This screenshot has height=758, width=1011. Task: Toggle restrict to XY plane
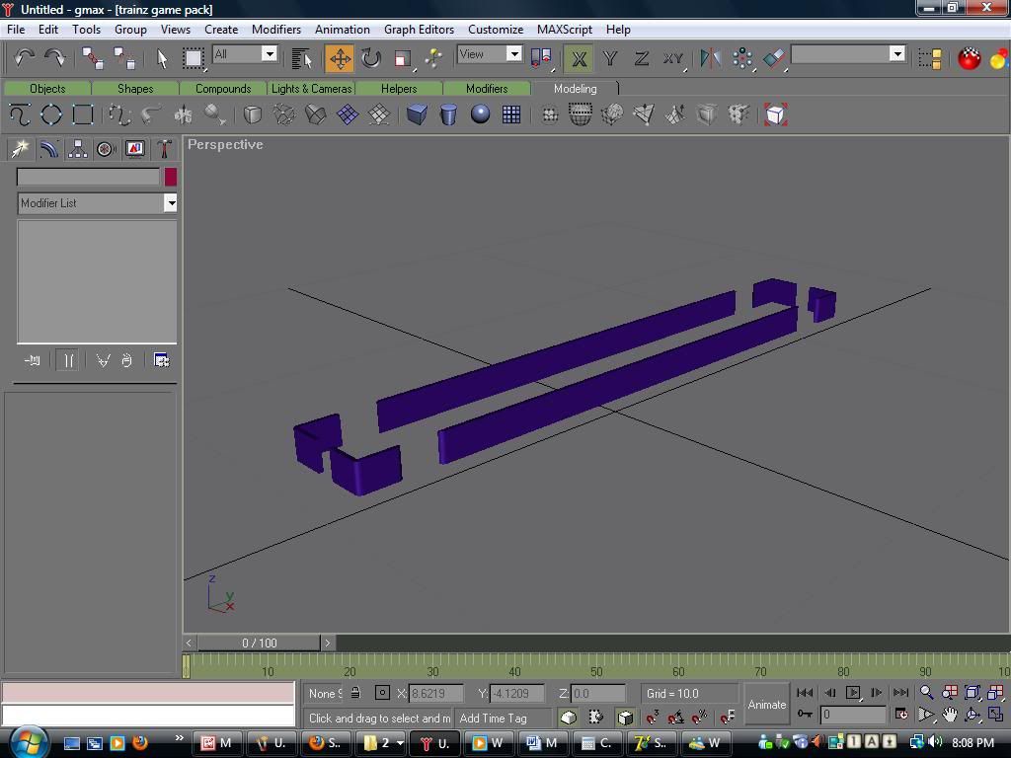coord(672,58)
